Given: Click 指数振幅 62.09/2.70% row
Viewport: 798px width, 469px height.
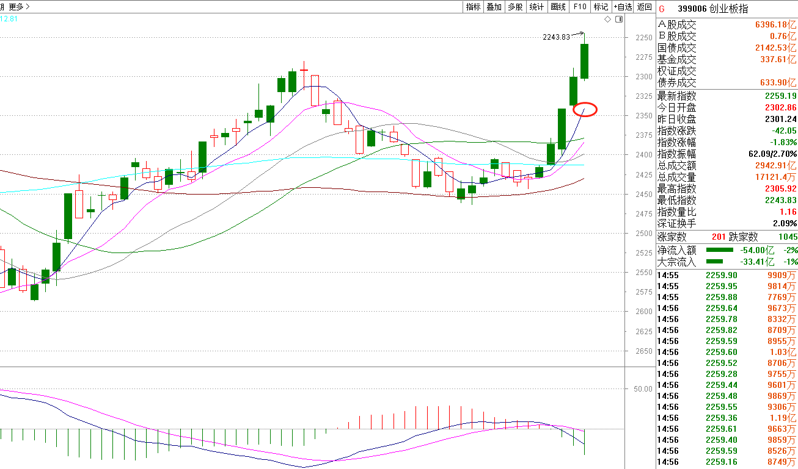Looking at the screenshot, I should pyautogui.click(x=727, y=154).
